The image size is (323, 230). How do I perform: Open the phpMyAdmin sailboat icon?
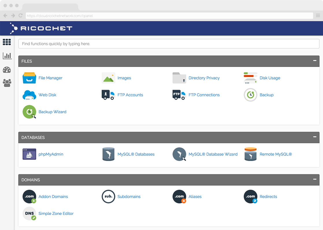tap(29, 154)
